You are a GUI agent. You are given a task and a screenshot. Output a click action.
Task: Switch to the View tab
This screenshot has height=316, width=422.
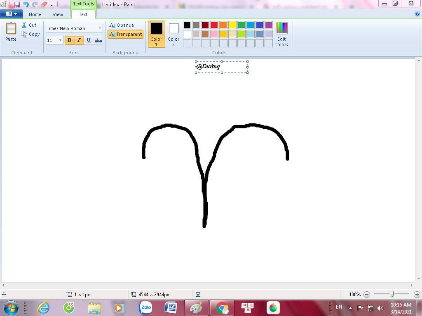click(x=58, y=14)
